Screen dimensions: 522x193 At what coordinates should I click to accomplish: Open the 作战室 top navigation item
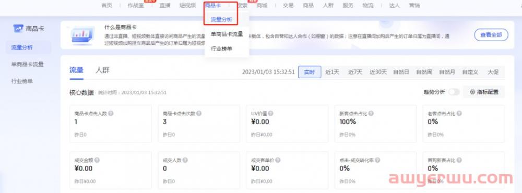pyautogui.click(x=136, y=5)
